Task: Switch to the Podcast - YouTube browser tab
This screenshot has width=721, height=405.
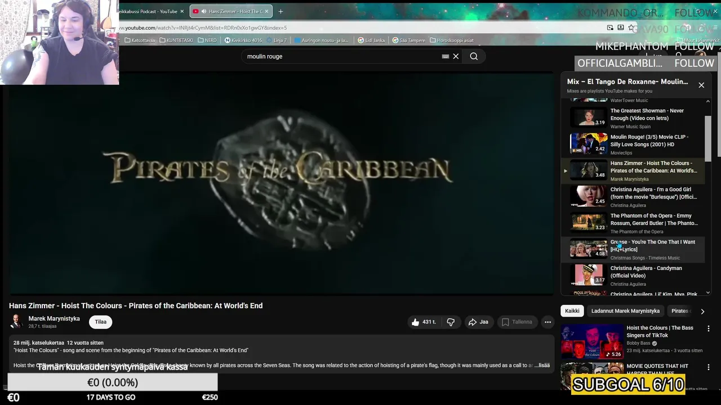Action: pyautogui.click(x=148, y=11)
